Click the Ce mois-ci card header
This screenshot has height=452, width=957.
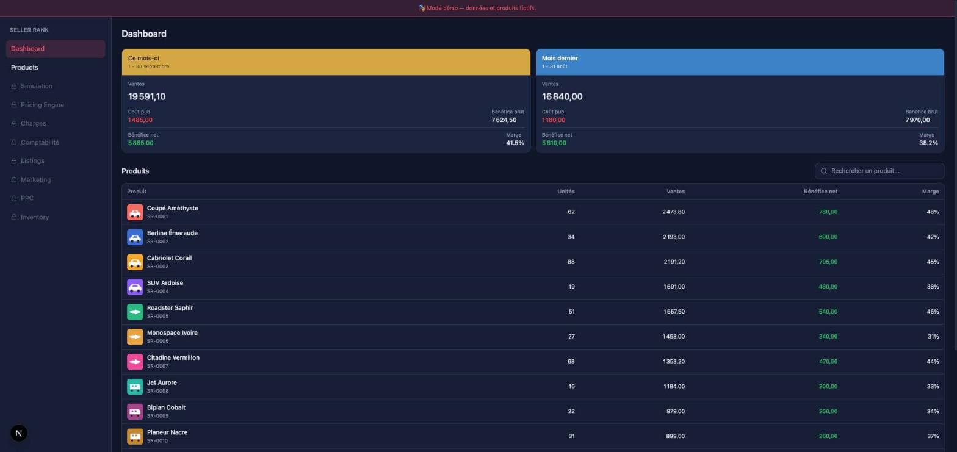326,62
